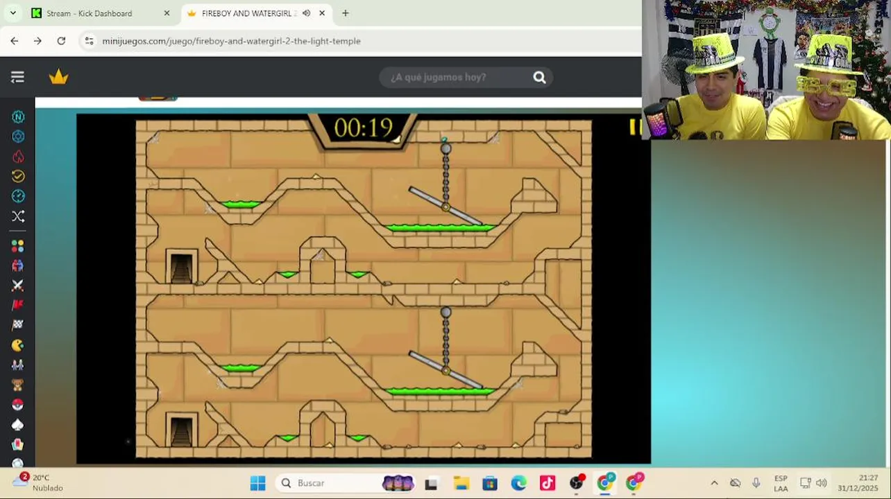Close the Fireboy and Watergirl tab
The image size is (891, 499).
(x=322, y=13)
